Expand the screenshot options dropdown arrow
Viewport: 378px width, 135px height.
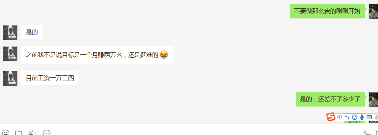coord(36,133)
